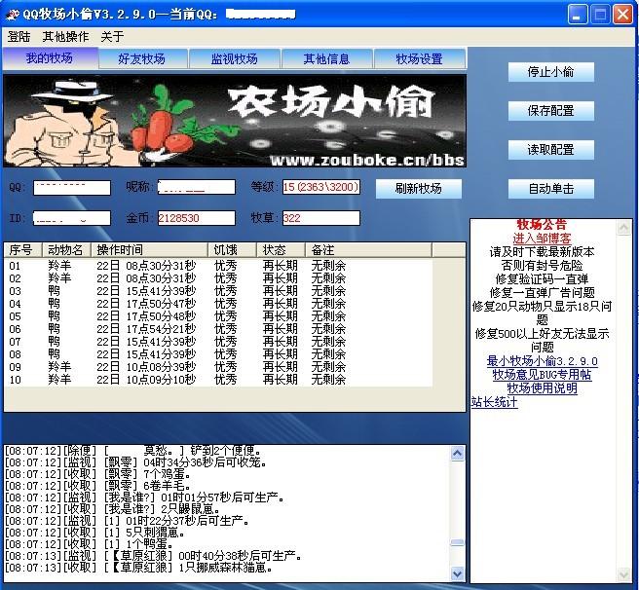
Task: Minimize the QQ牧场小偷 window
Action: [x=578, y=15]
